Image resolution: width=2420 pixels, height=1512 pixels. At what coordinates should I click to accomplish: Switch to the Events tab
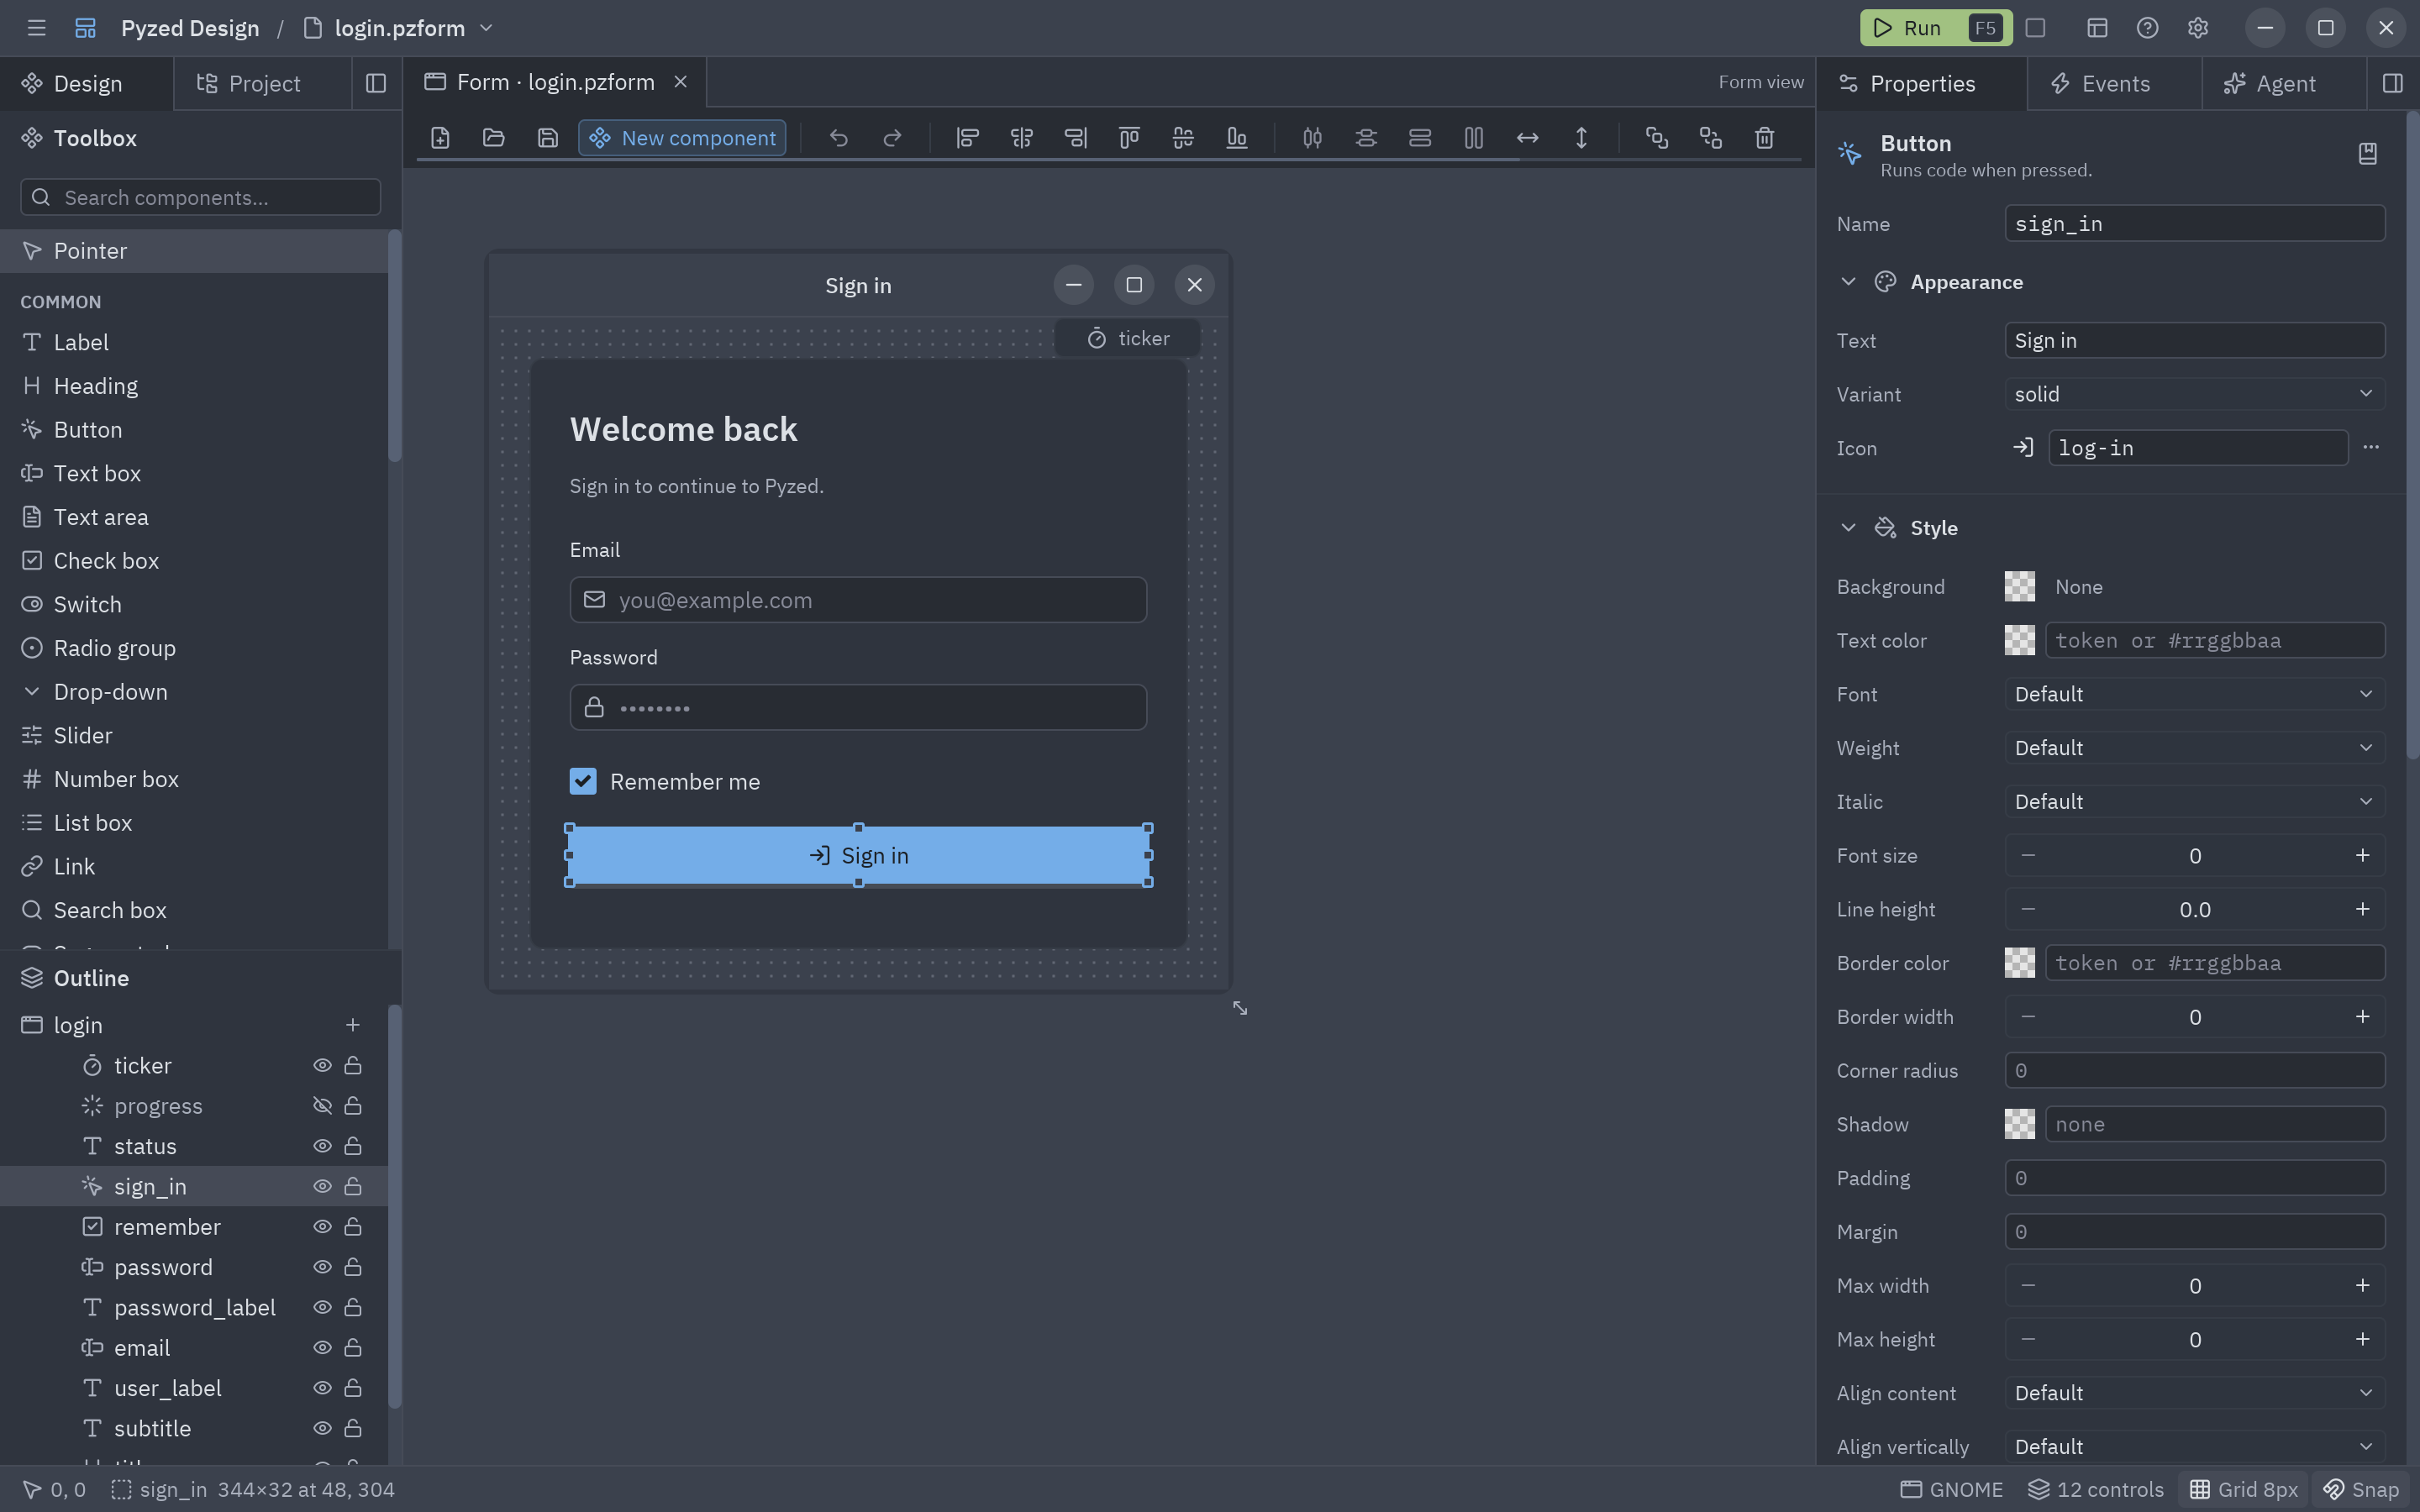pos(2114,83)
